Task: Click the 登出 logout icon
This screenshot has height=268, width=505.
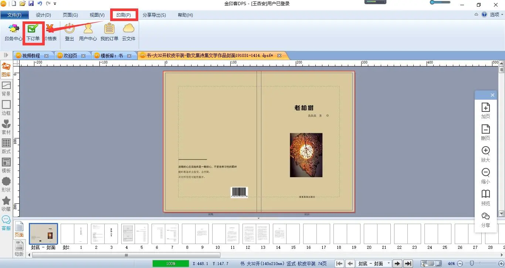Action: coord(70,32)
